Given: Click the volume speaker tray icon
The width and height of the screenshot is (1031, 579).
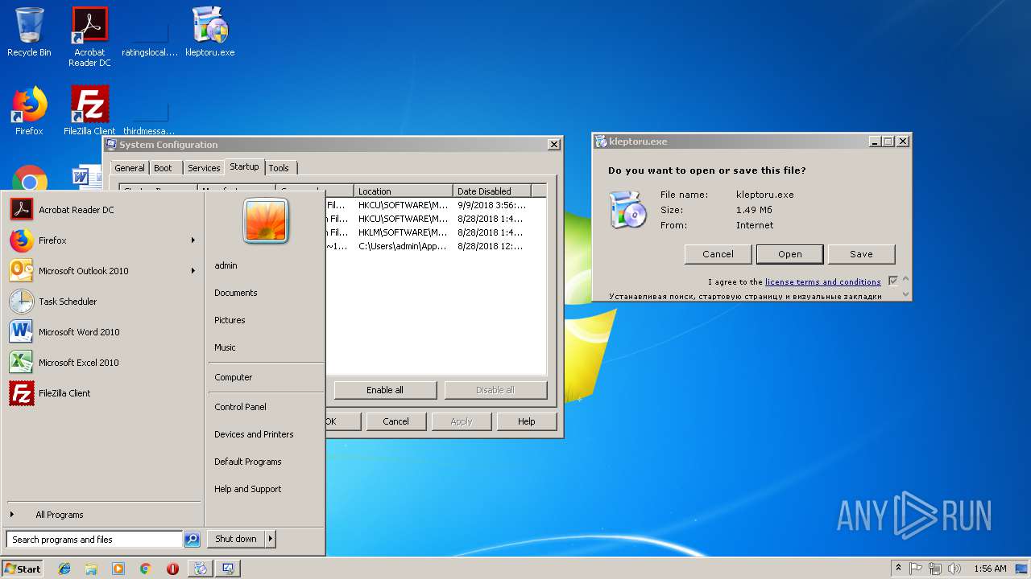Looking at the screenshot, I should pos(954,569).
